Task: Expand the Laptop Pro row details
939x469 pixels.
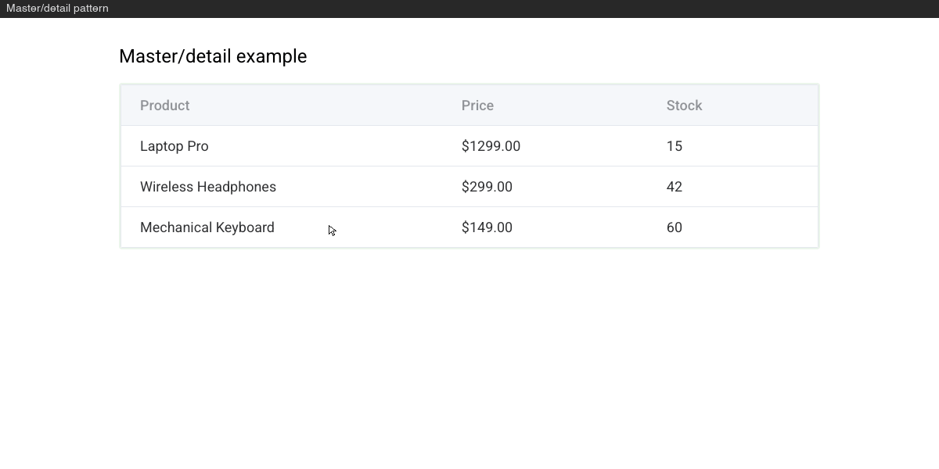Action: [x=469, y=146]
